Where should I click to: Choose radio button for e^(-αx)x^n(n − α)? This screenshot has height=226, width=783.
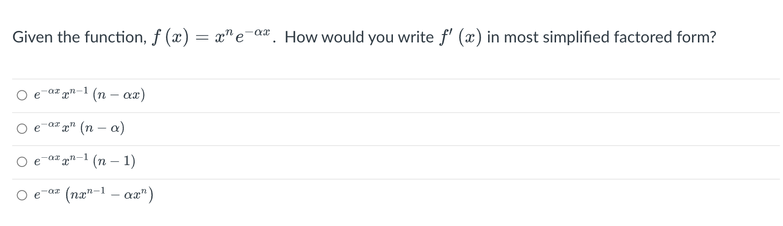pos(22,129)
